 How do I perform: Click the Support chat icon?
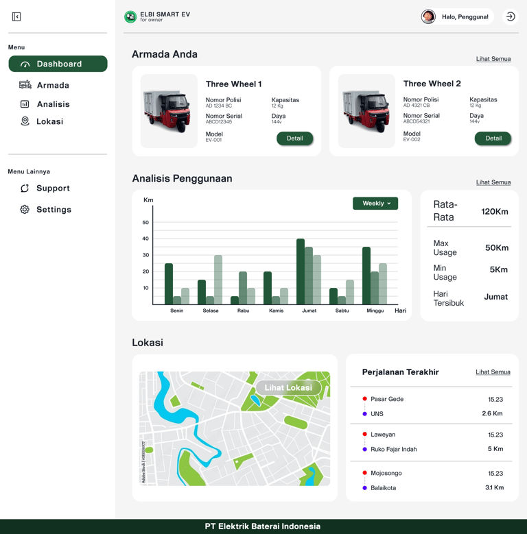click(x=25, y=189)
